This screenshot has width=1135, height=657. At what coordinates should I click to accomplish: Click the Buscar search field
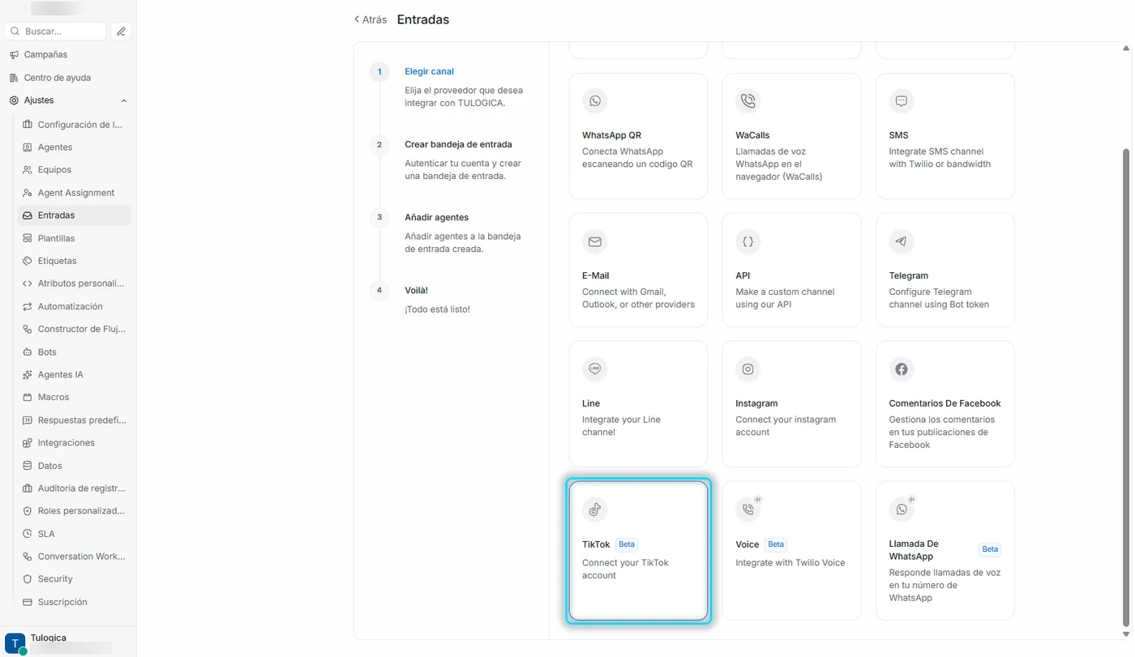tap(56, 32)
